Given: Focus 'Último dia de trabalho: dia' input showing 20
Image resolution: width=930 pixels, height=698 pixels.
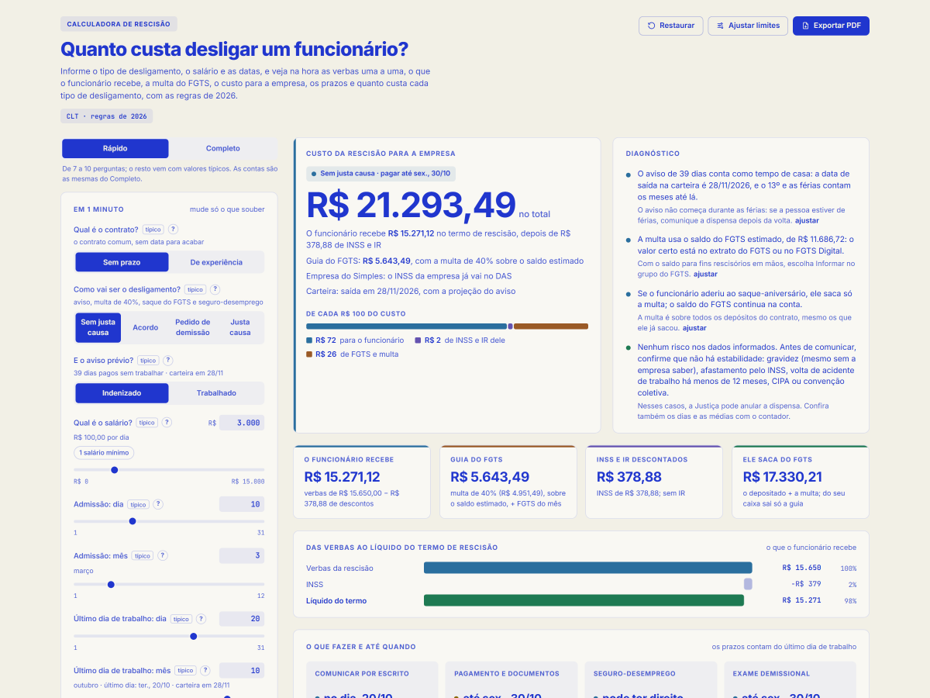Looking at the screenshot, I should [x=242, y=619].
